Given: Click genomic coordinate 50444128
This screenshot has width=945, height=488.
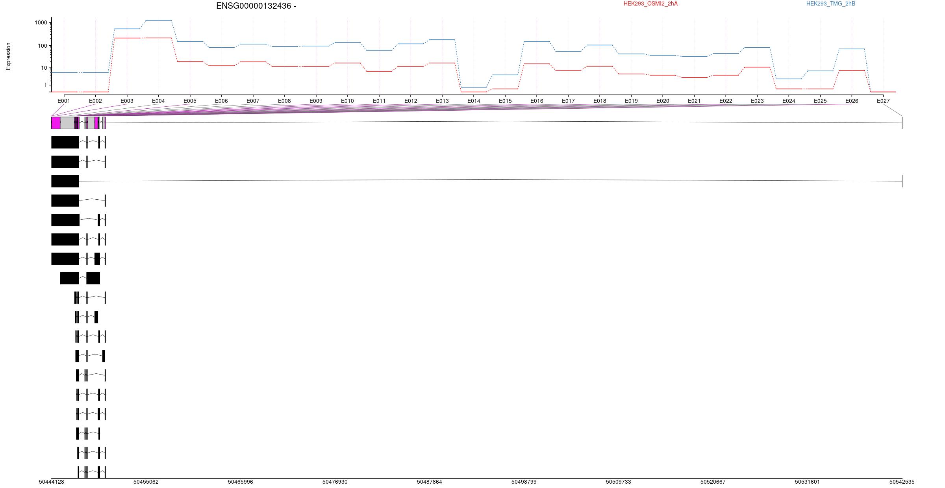Looking at the screenshot, I should [x=52, y=482].
